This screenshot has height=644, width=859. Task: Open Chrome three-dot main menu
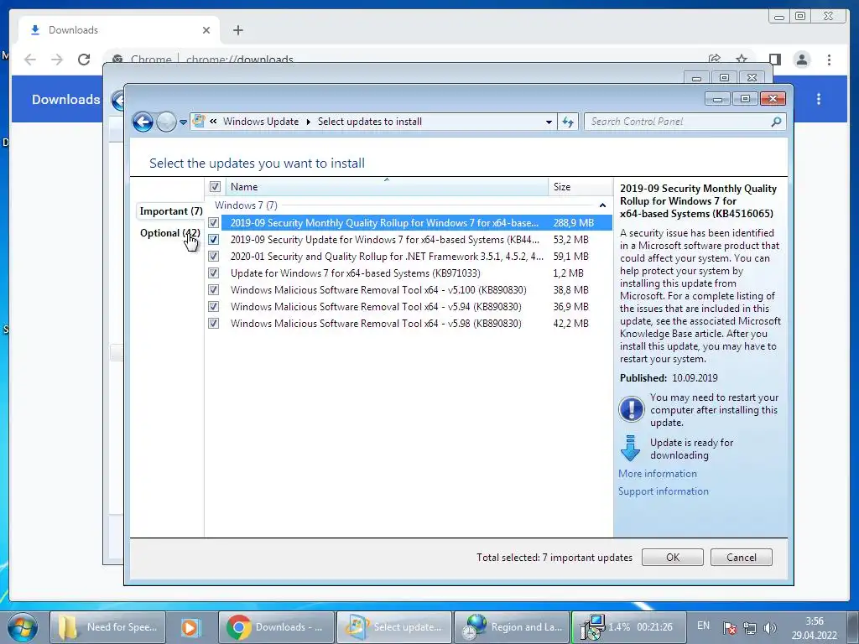click(x=829, y=60)
